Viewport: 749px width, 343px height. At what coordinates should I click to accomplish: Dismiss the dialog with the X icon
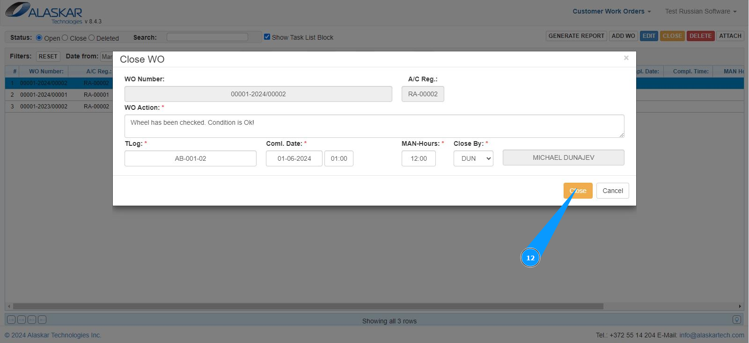[626, 58]
